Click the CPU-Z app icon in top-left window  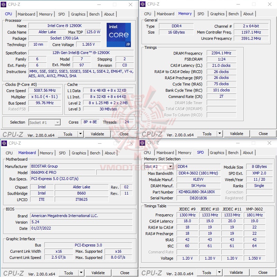3,4
